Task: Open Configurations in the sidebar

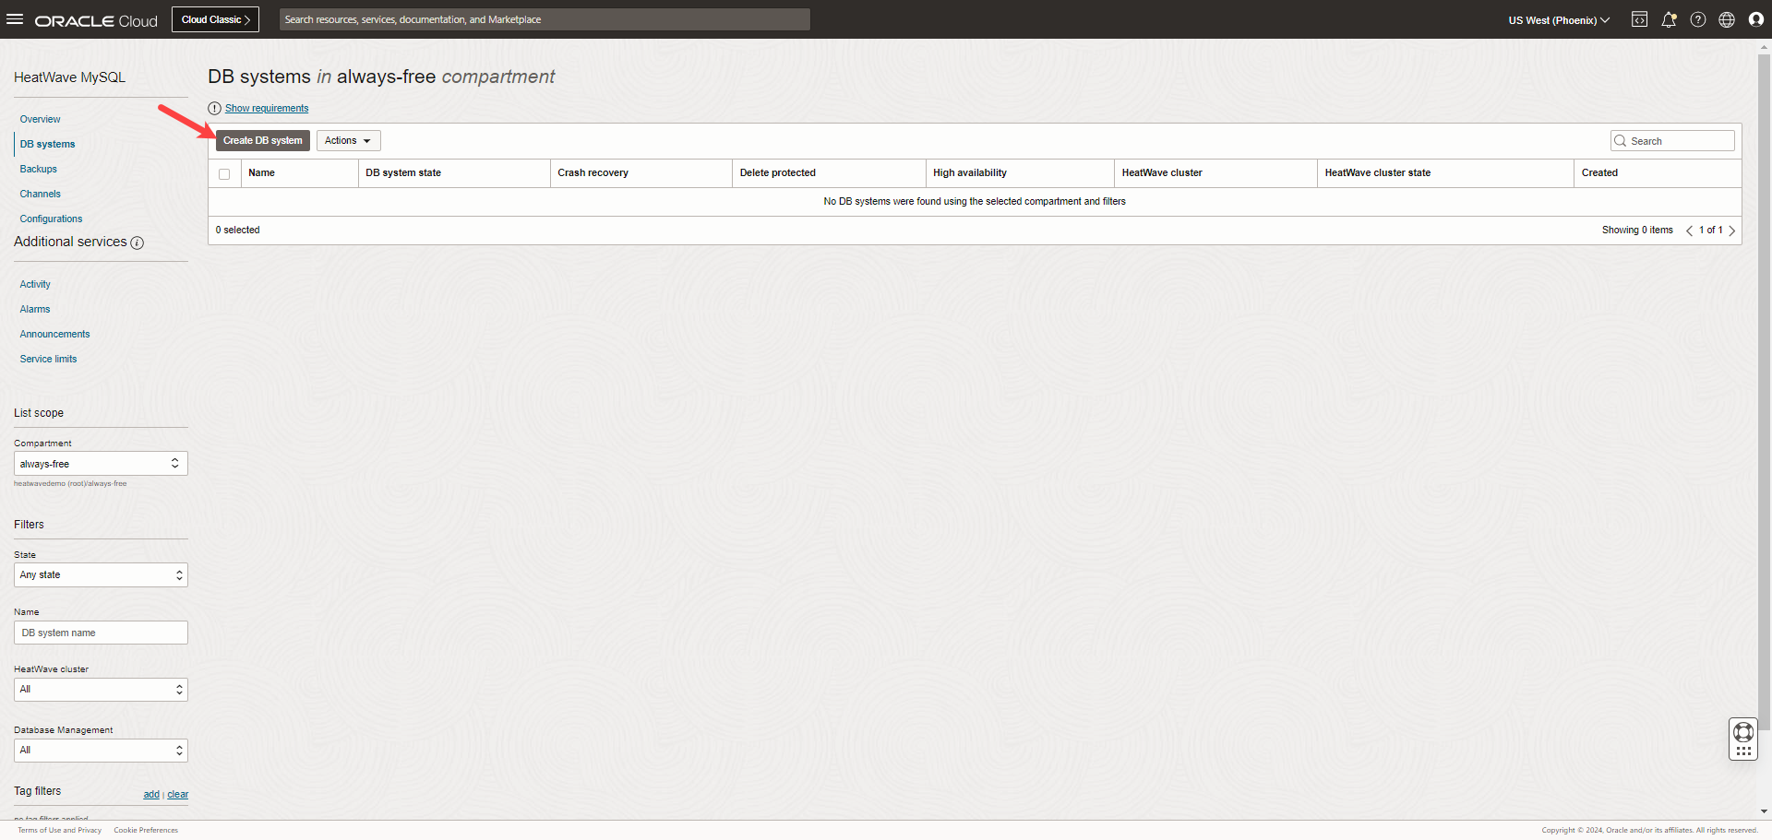Action: (51, 219)
